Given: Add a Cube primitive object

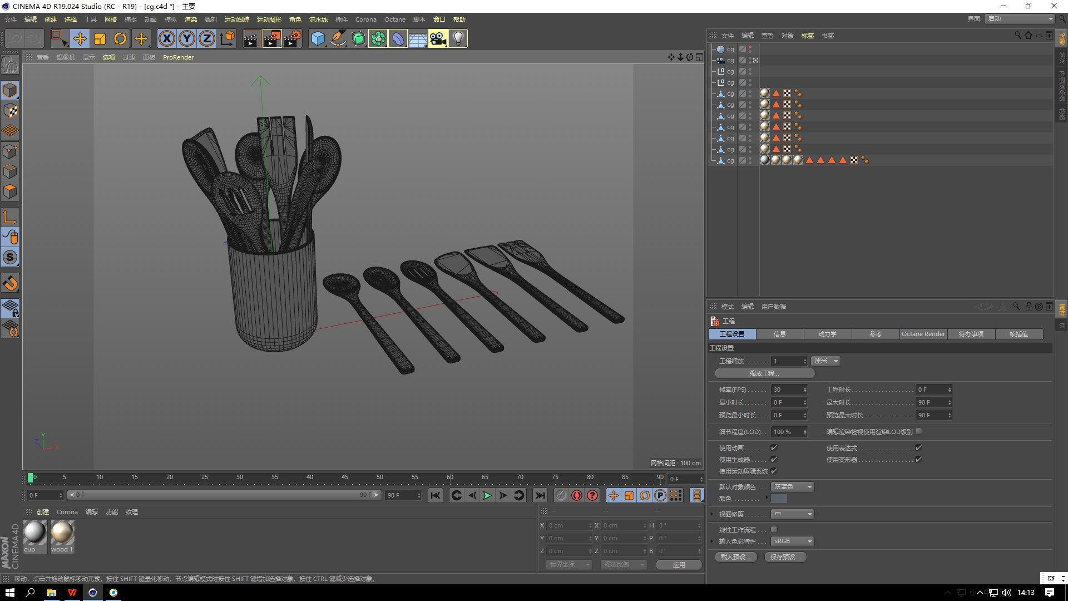Looking at the screenshot, I should [x=318, y=39].
